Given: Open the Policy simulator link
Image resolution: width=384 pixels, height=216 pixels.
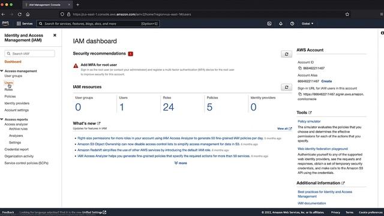Looking at the screenshot, I should 309,121.
